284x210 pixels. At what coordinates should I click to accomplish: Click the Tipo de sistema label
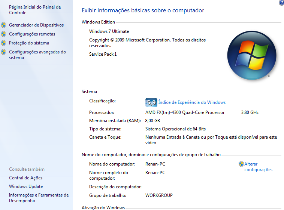point(105,129)
